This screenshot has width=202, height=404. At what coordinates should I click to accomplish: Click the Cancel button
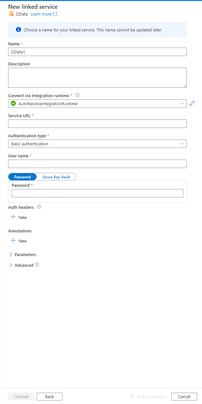(184, 396)
